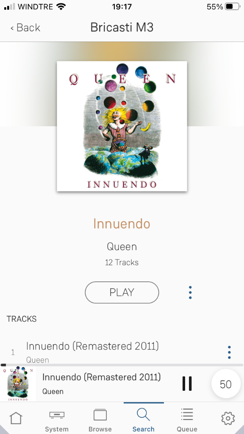The image size is (244, 434).
Task: Open the Queue list icon
Action: click(187, 415)
